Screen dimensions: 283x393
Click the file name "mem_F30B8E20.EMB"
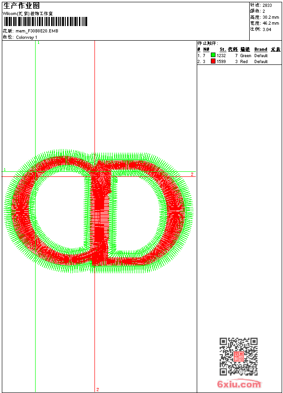coord(37,31)
